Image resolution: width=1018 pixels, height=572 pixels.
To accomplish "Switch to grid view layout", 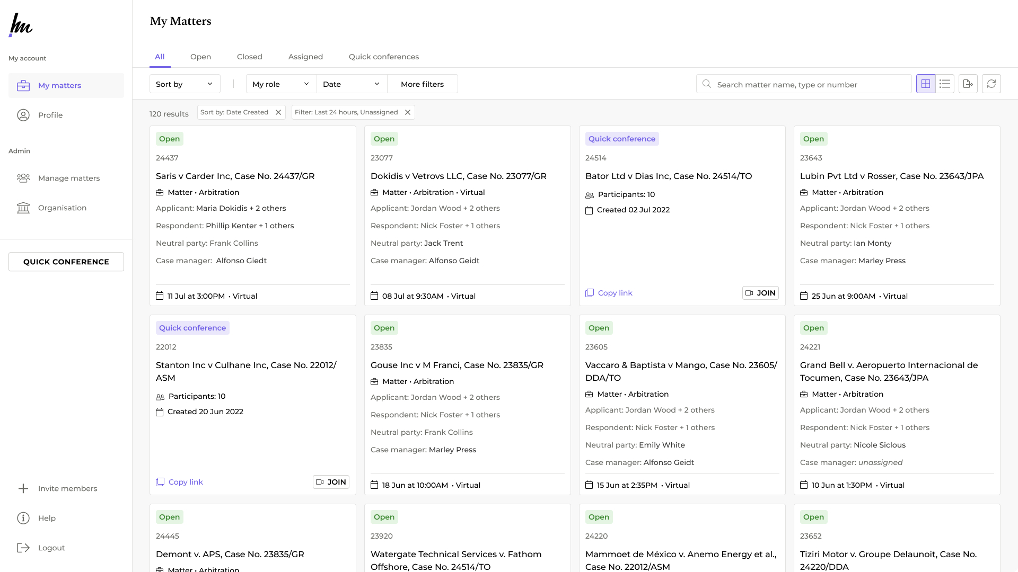I will [x=925, y=84].
